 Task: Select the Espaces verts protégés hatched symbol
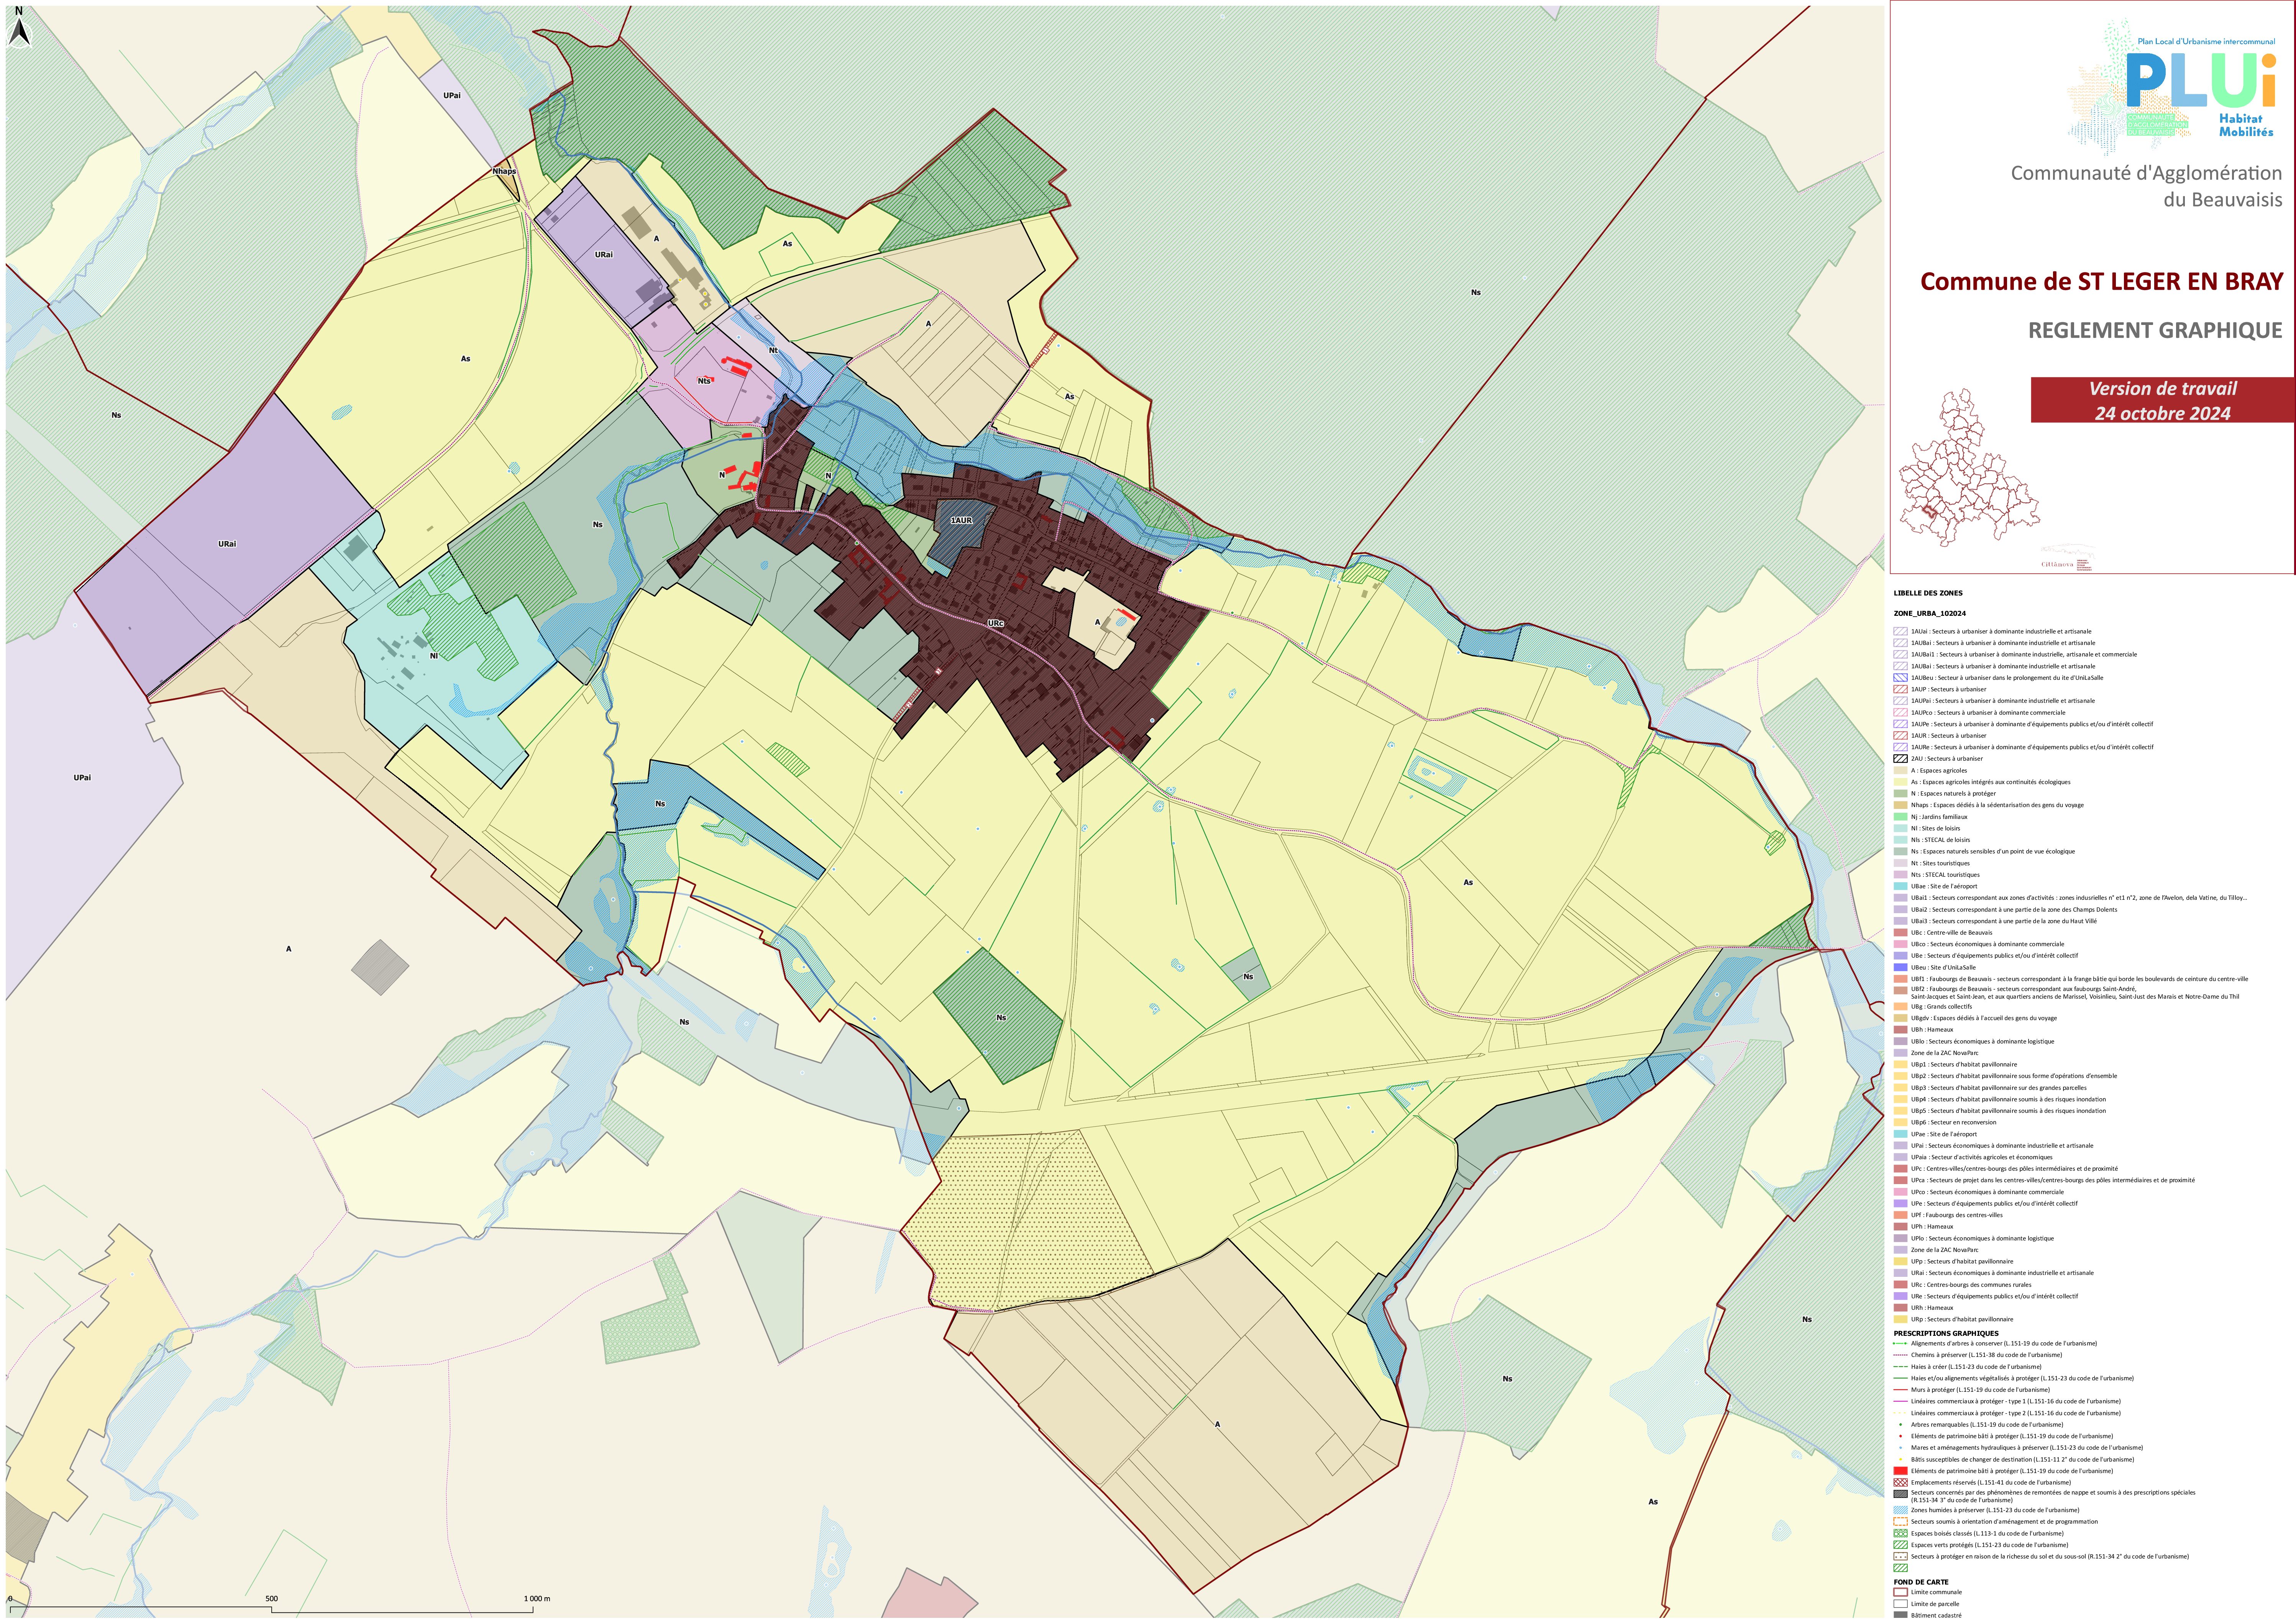tap(1901, 1545)
